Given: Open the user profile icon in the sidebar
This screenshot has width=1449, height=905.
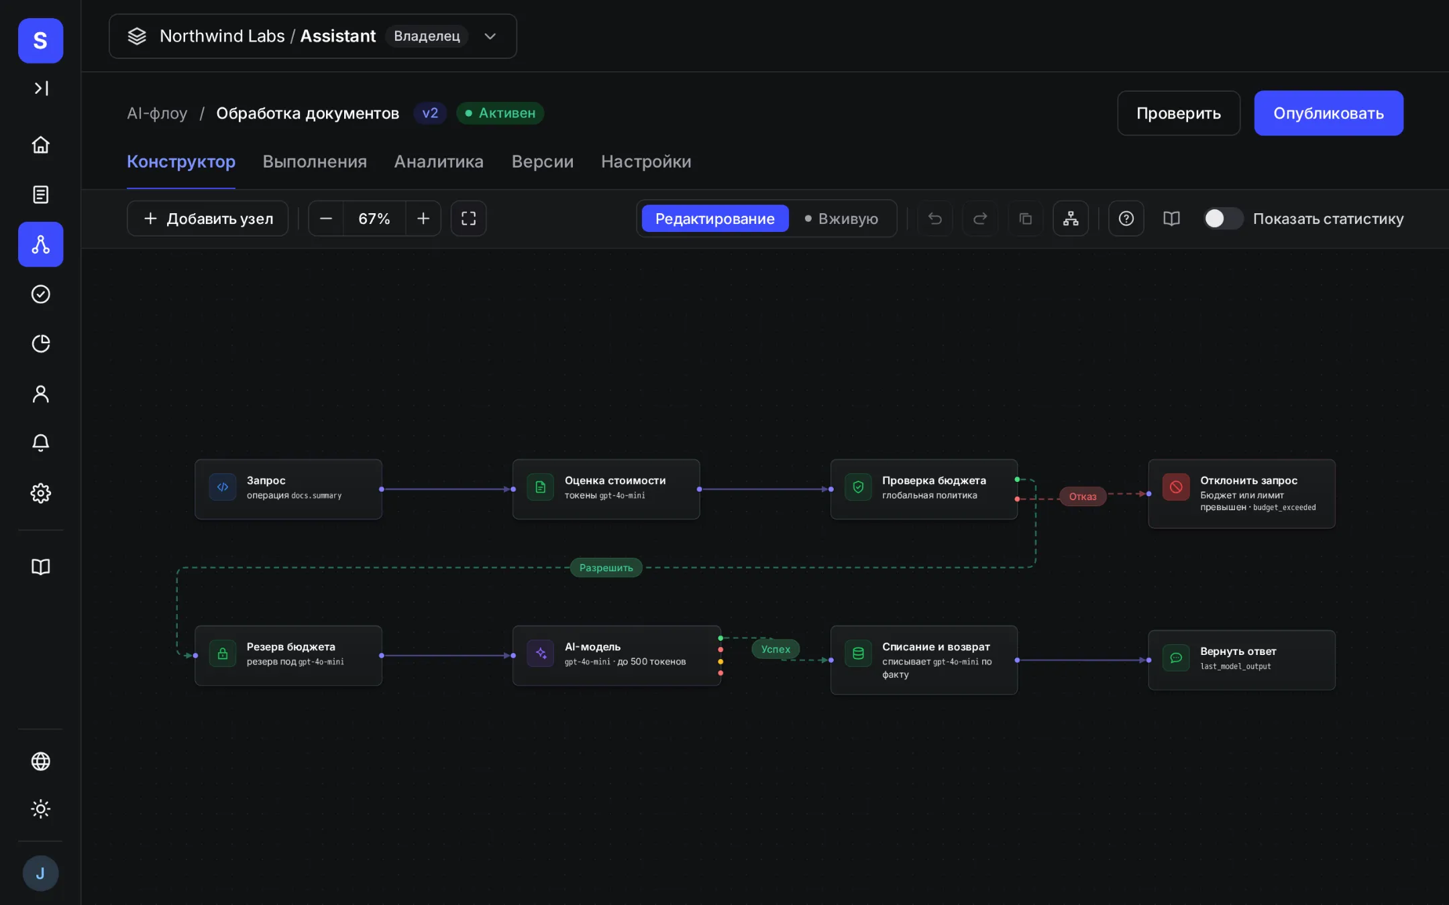Looking at the screenshot, I should 41,394.
